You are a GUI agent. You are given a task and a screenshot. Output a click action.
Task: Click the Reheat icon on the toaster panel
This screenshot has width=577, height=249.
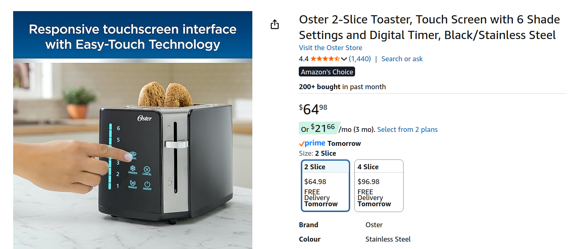[133, 184]
